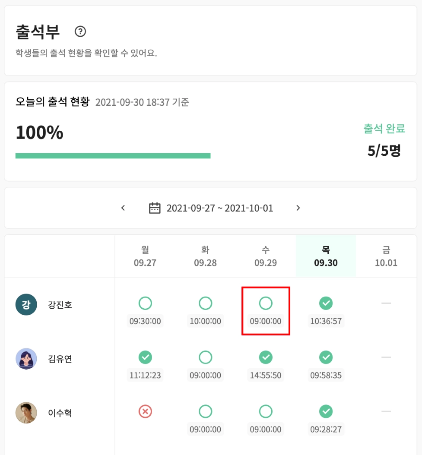The height and width of the screenshot is (455, 422).
Task: Select the 목 09.30 column header
Action: 326,256
